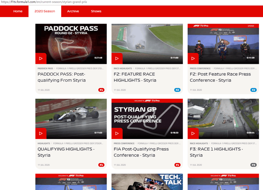263x190 pixels.
Task: Click F2 badge on Feature Race Highlights card
Action: tap(177, 90)
